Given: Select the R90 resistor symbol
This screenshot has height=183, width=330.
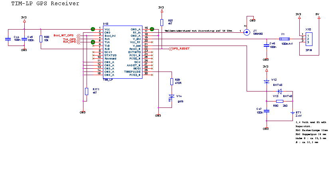Looking at the screenshot, I should [280, 101].
